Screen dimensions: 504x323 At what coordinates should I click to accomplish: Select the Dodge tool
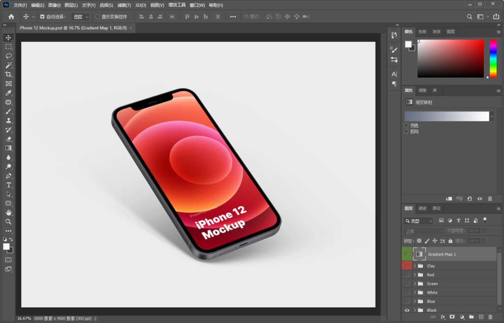tap(8, 166)
